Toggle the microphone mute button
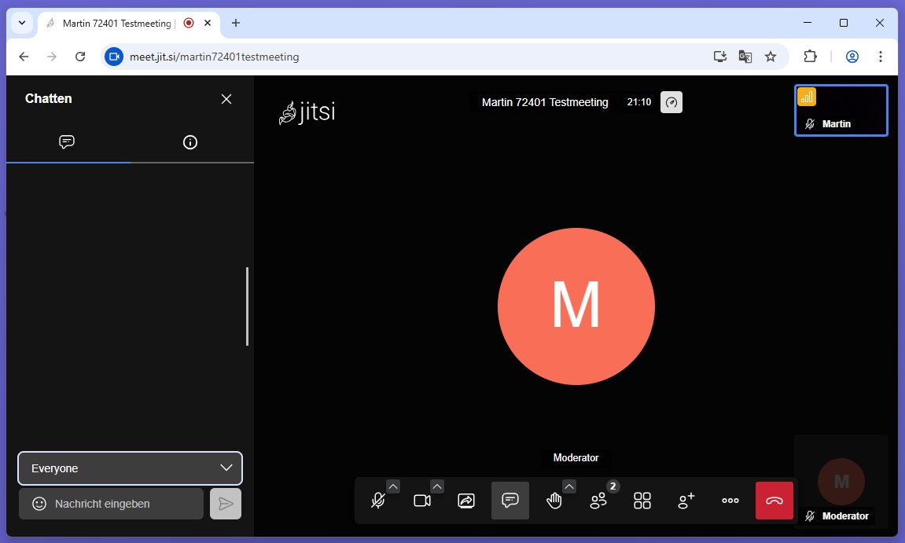905x543 pixels. (378, 501)
